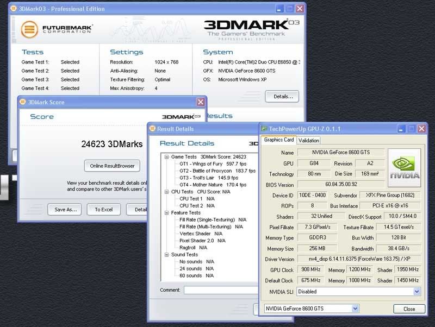Open the Online ResultBrowser

pos(112,166)
